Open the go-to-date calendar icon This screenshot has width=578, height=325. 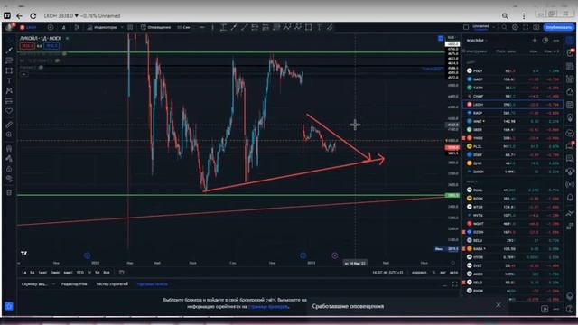122,273
